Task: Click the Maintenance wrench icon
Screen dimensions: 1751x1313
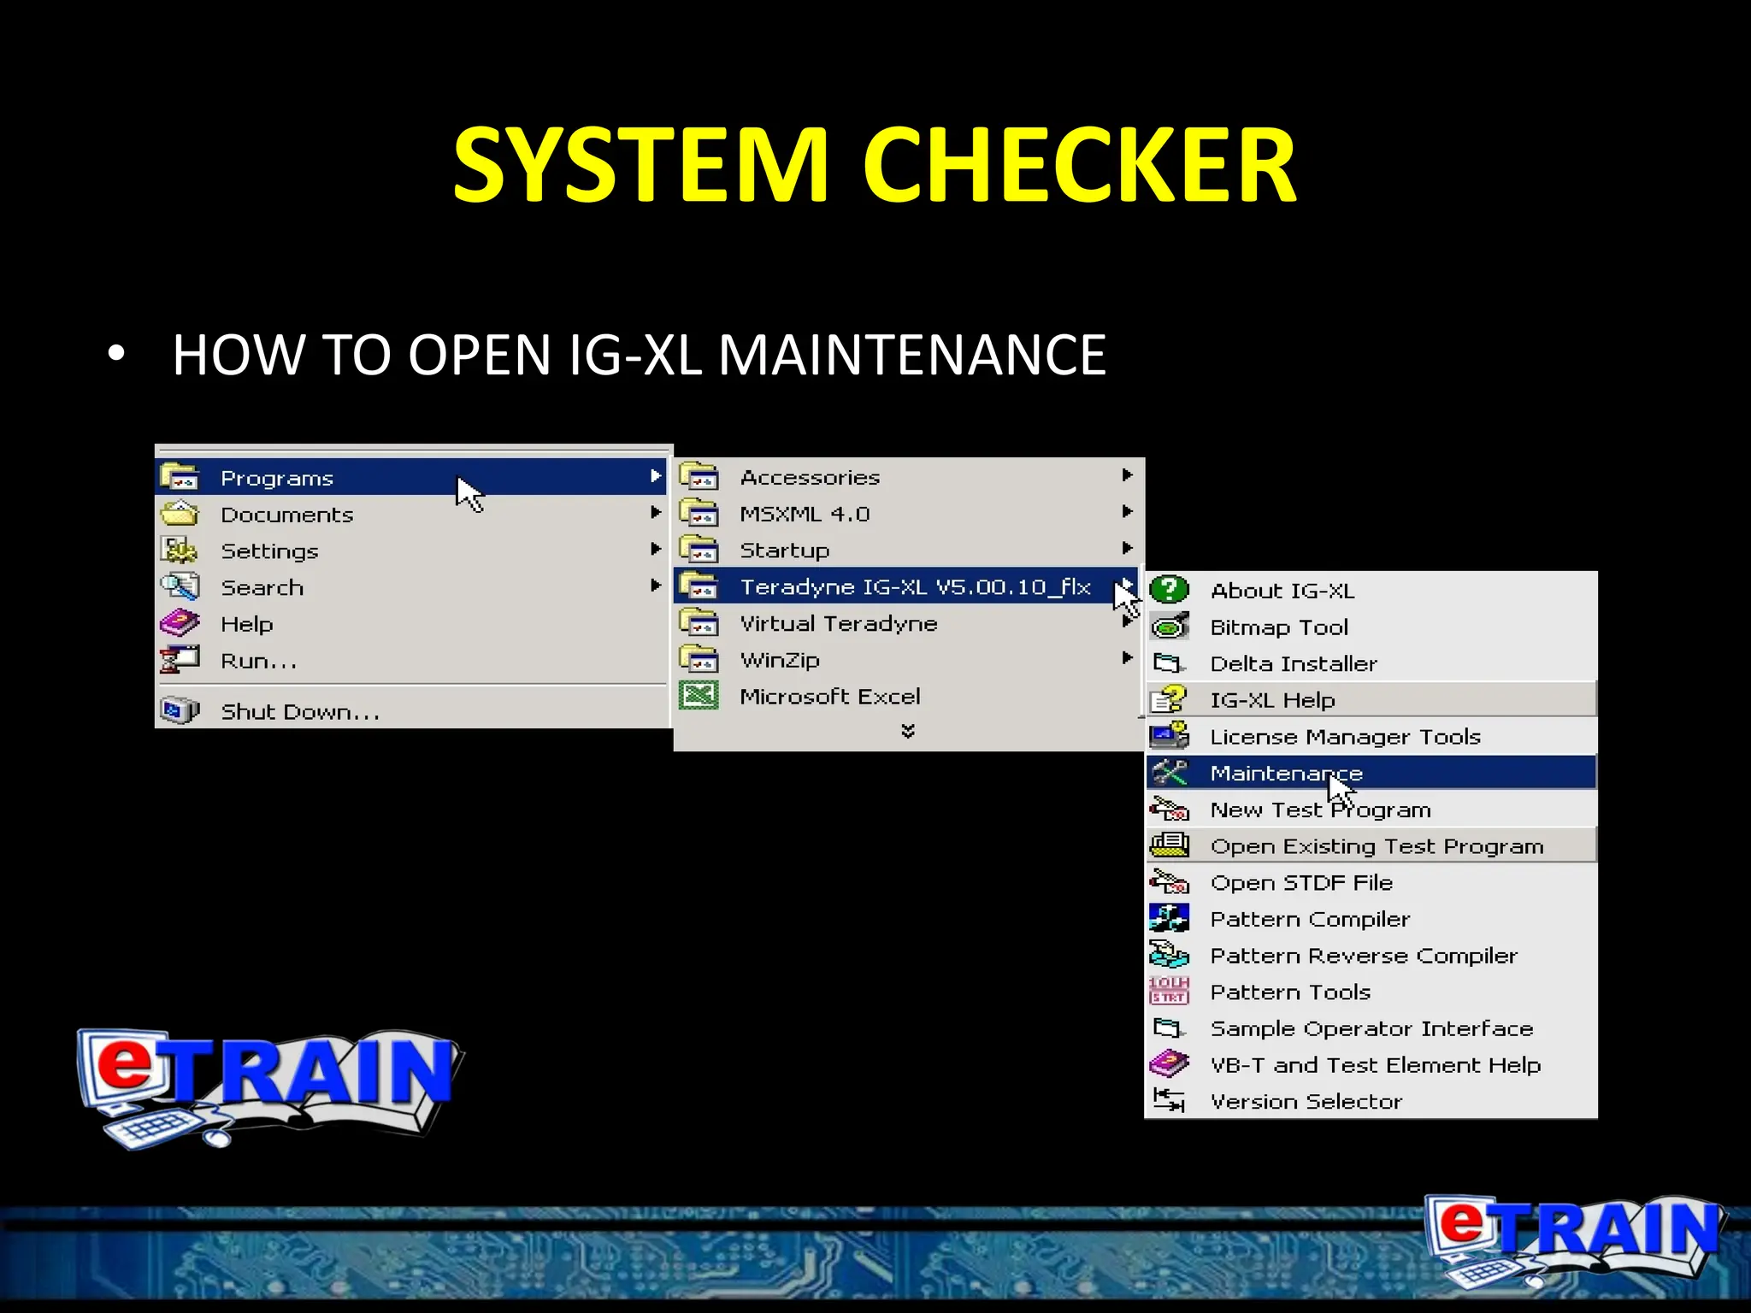Action: coord(1170,773)
